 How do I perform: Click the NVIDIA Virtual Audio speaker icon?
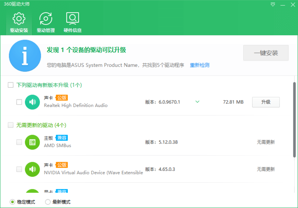pyautogui.click(x=32, y=169)
